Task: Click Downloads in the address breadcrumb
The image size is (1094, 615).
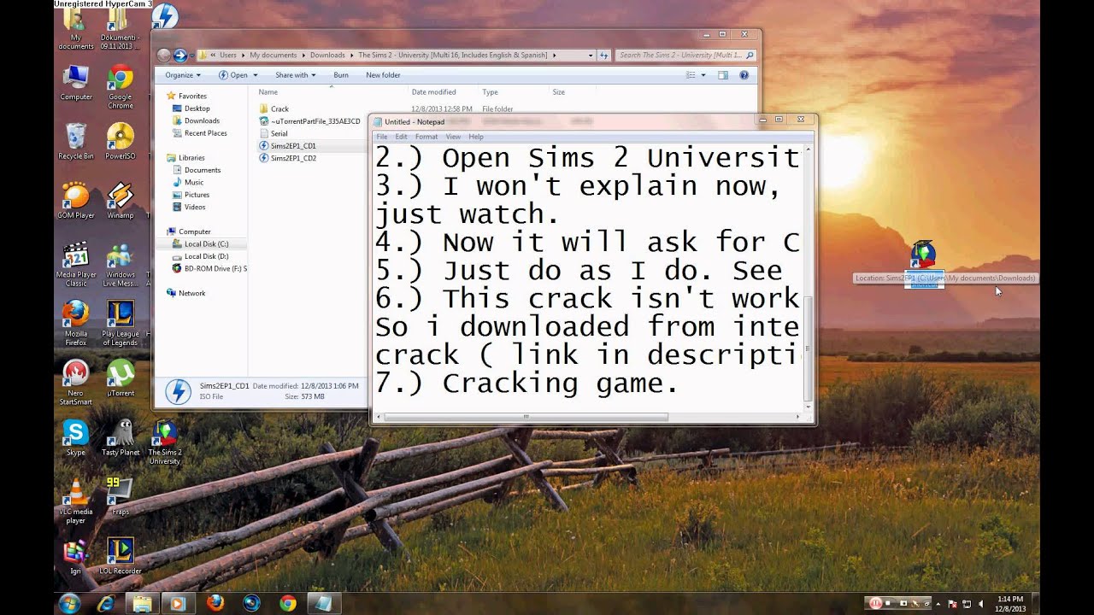Action: tap(327, 55)
